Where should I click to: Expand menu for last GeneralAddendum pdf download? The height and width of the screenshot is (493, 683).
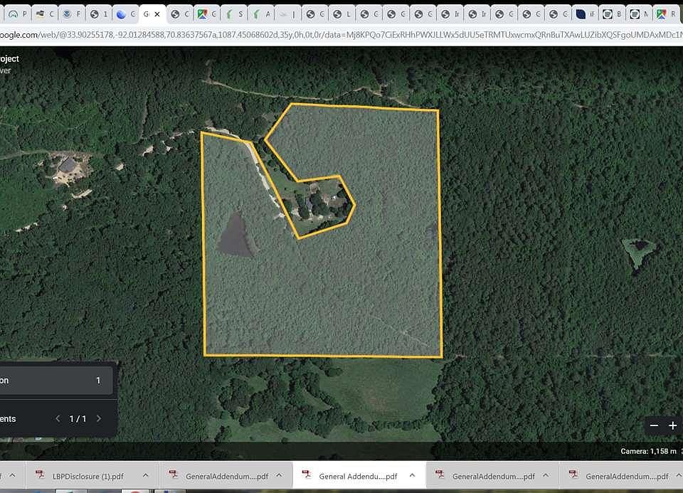tap(678, 476)
